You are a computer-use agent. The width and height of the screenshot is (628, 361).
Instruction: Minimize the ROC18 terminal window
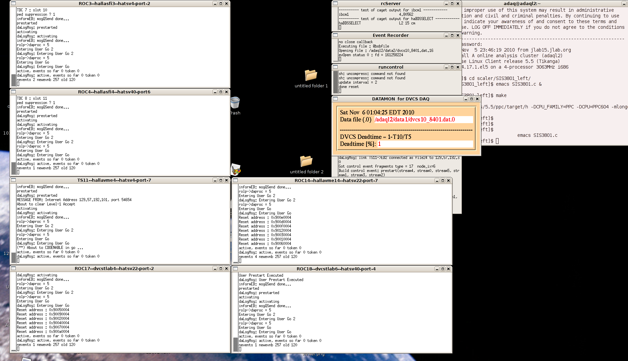point(437,269)
